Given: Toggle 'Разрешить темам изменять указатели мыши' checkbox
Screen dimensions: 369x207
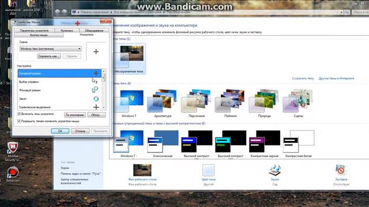Looking at the screenshot, I should click(19, 121).
